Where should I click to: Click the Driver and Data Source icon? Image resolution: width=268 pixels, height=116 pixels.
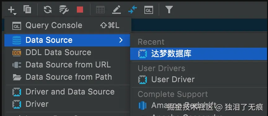(17, 92)
